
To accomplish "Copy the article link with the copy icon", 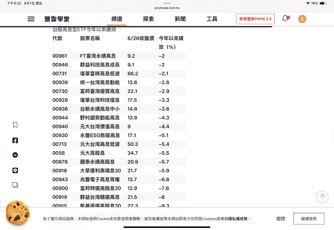I will [15, 185].
